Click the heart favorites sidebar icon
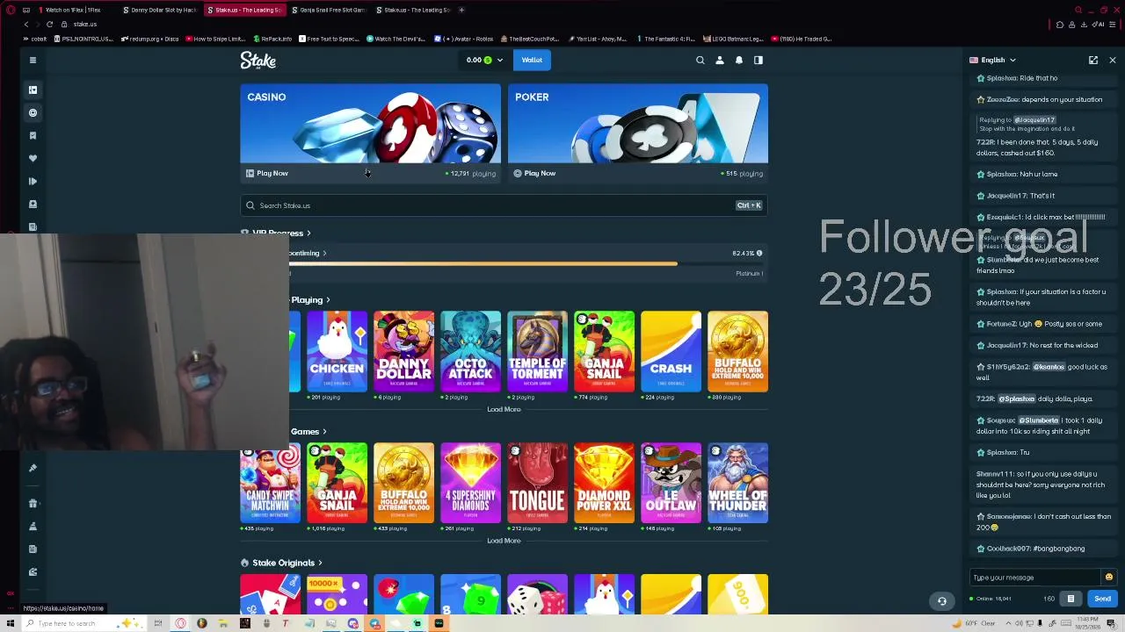This screenshot has height=632, width=1125. tap(33, 158)
